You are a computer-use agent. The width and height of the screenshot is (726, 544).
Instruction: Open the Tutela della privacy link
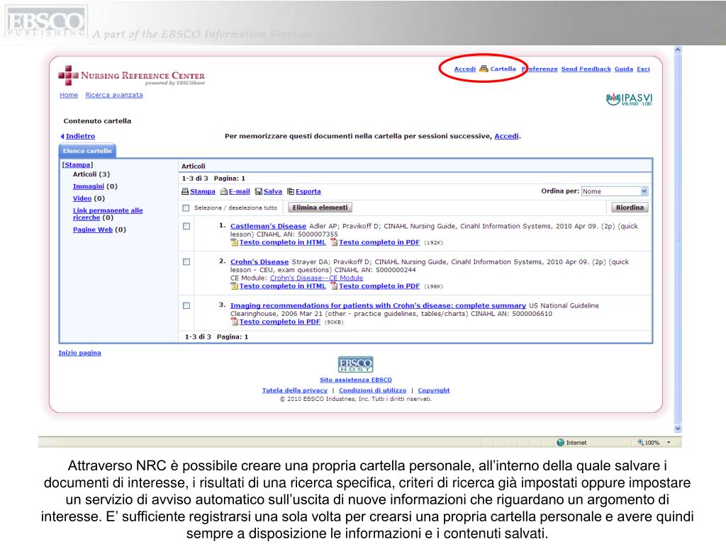point(294,390)
